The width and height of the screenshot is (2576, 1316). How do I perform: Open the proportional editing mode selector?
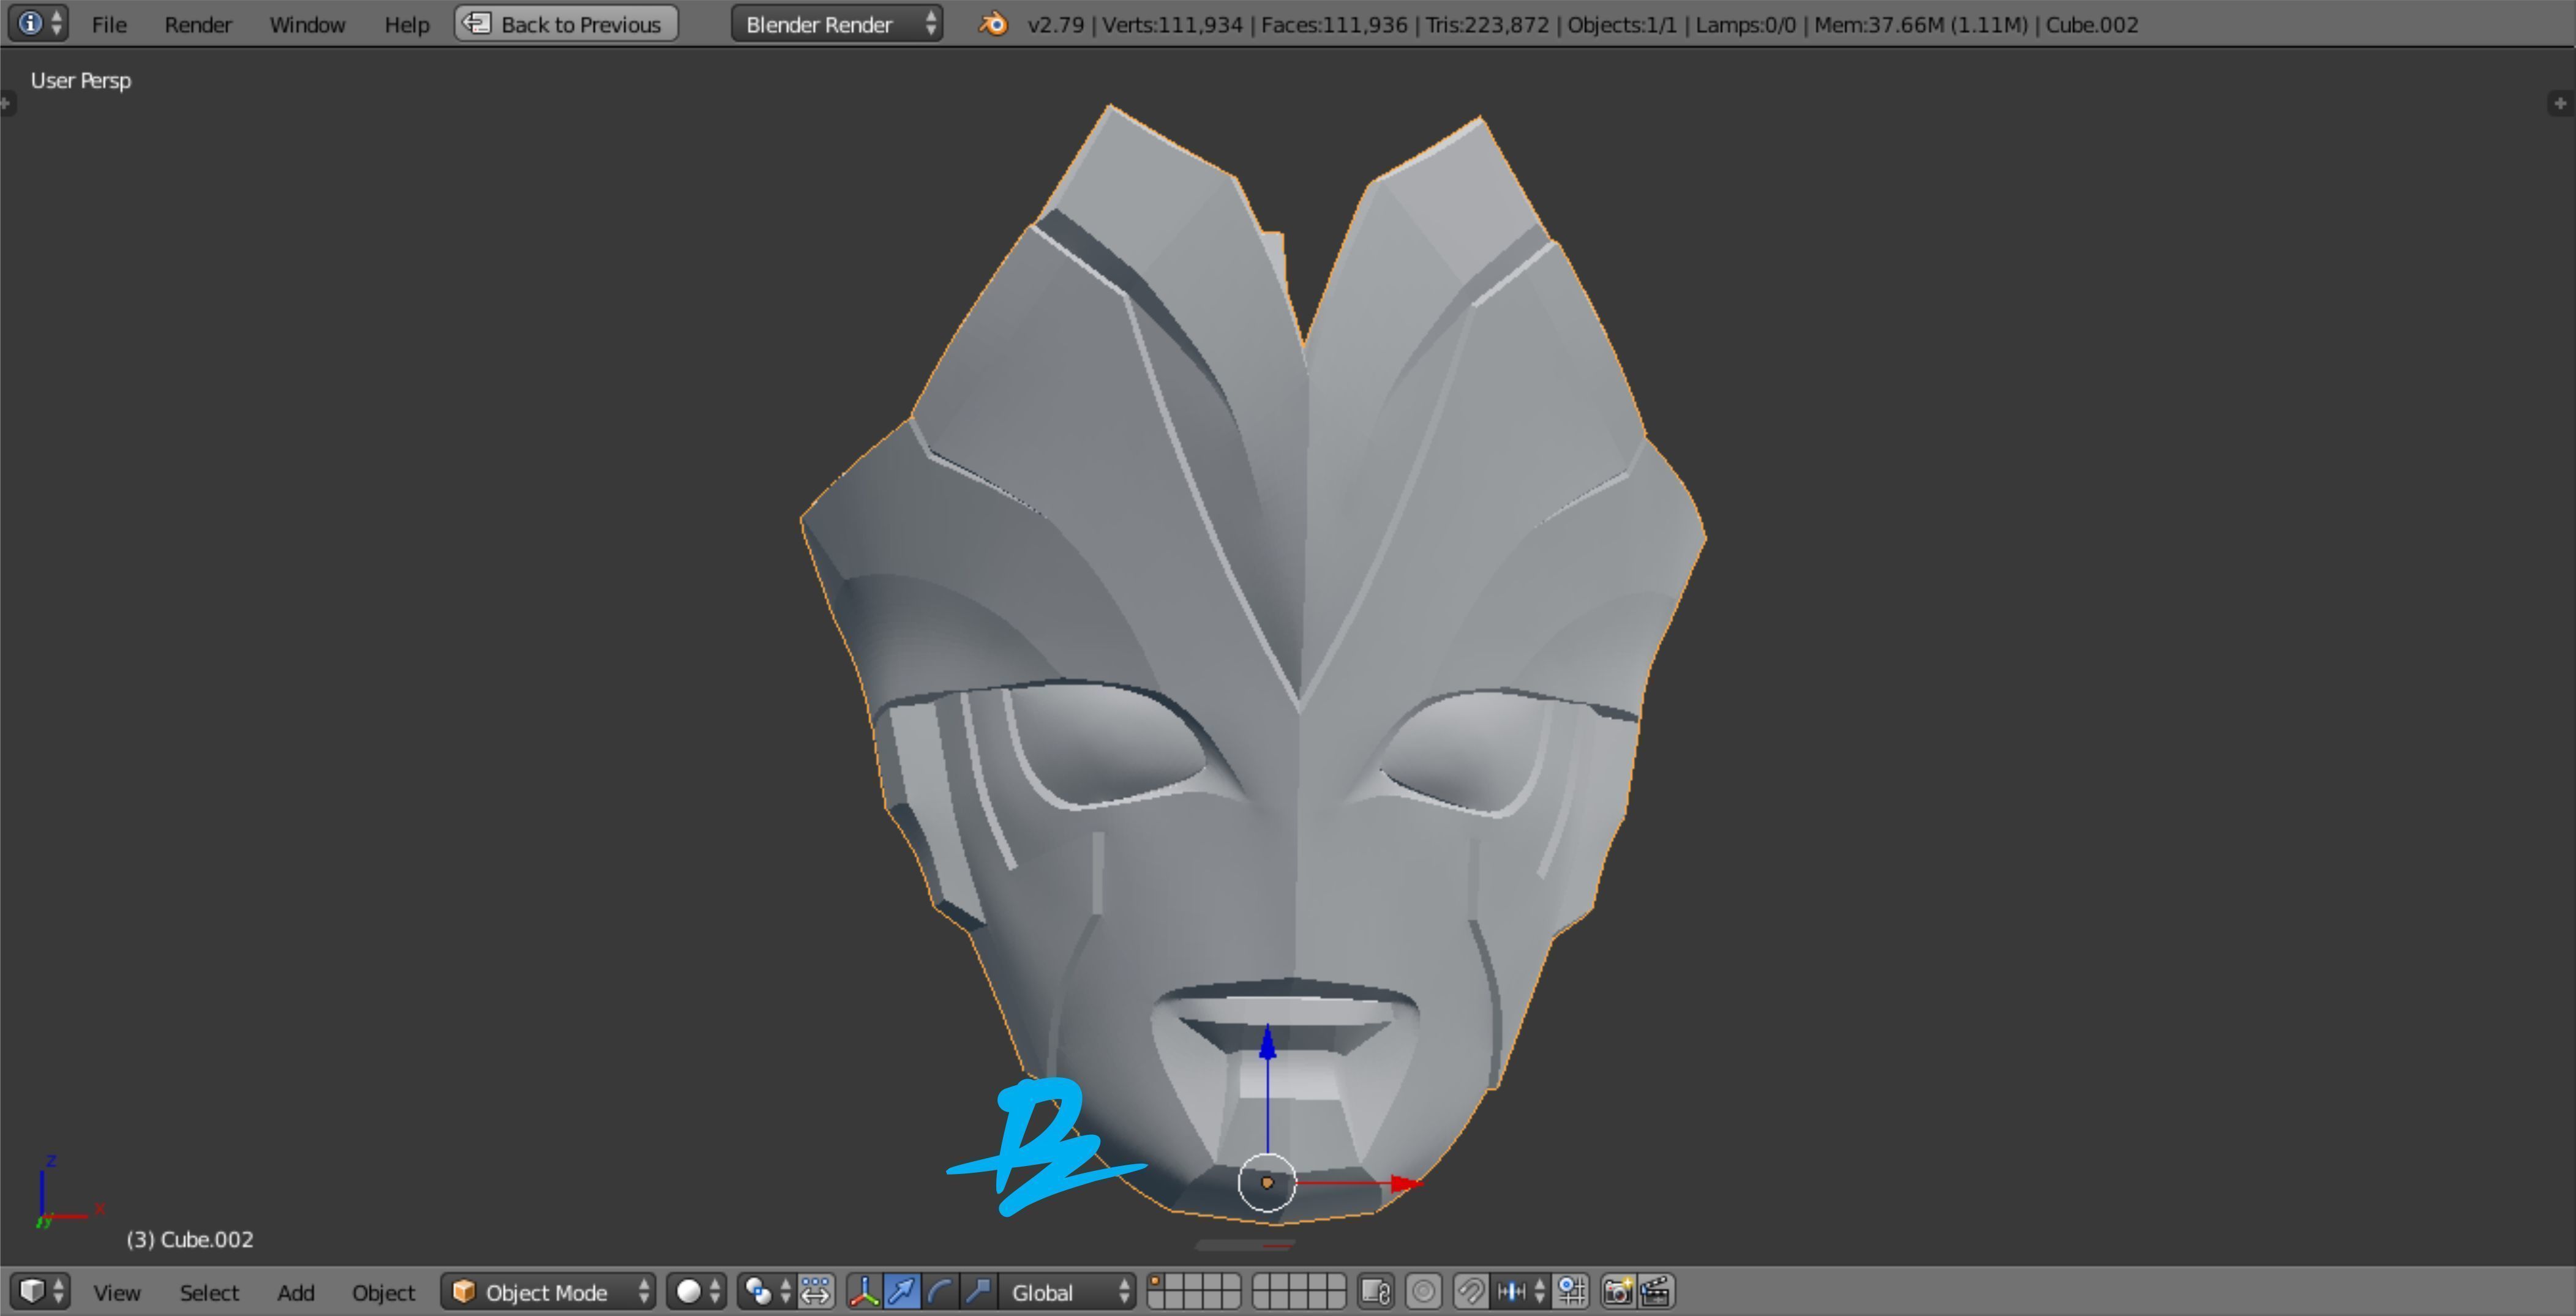(1424, 1291)
